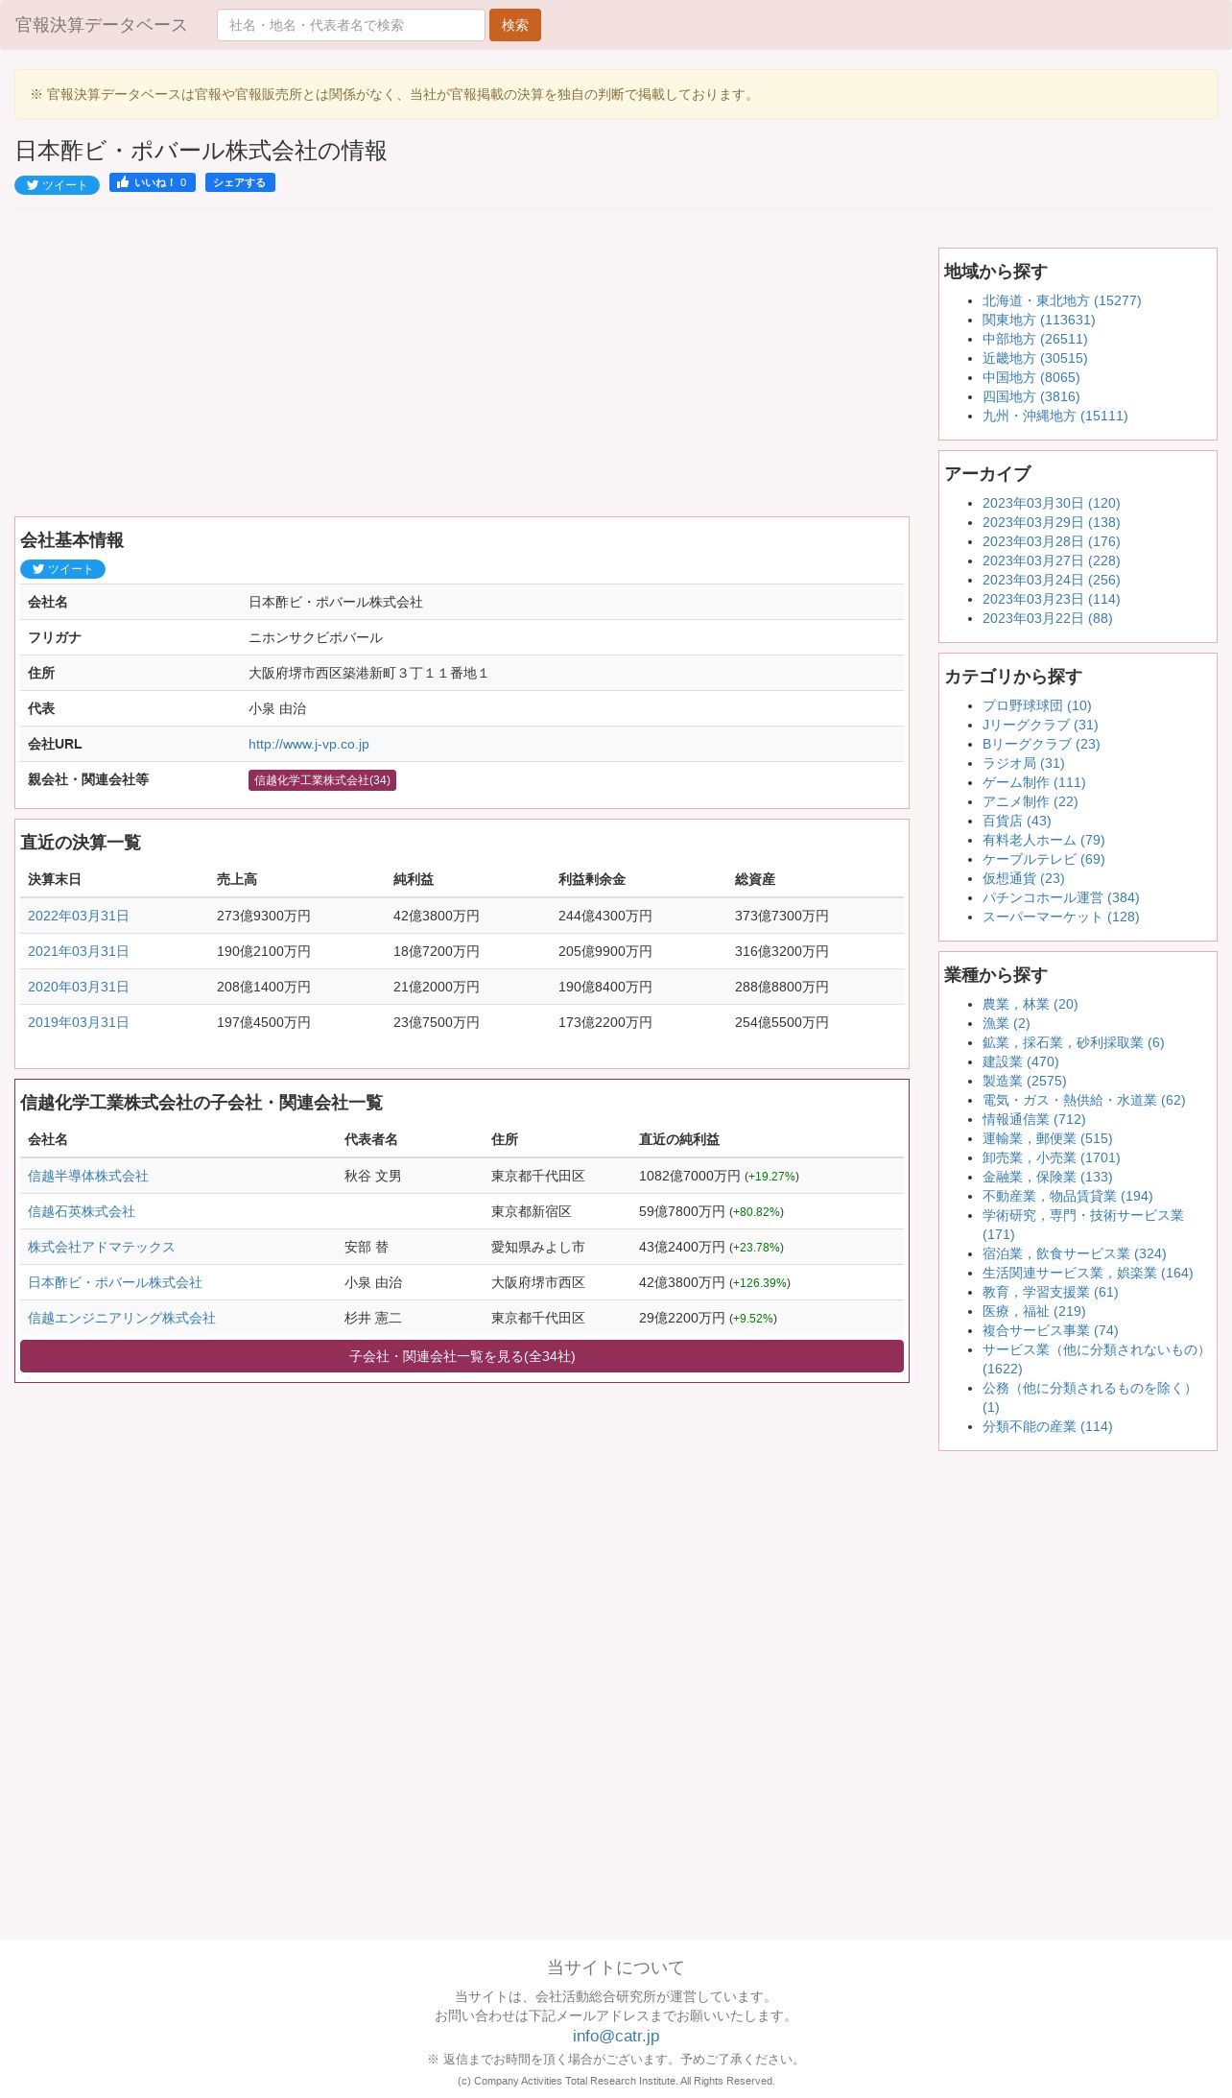Open the 2022年03月31日 settlement link
The height and width of the screenshot is (2098, 1232).
tap(79, 917)
